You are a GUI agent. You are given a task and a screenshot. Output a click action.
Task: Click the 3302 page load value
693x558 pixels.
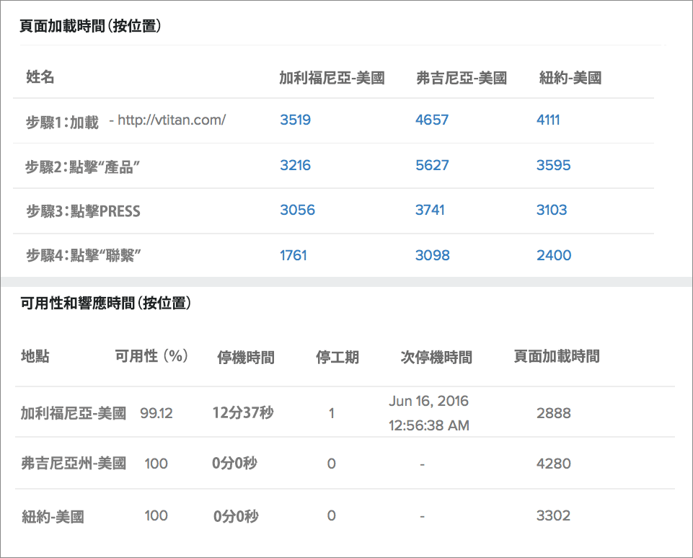[x=553, y=515]
